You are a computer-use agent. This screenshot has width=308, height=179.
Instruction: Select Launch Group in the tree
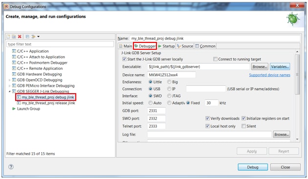point(28,109)
